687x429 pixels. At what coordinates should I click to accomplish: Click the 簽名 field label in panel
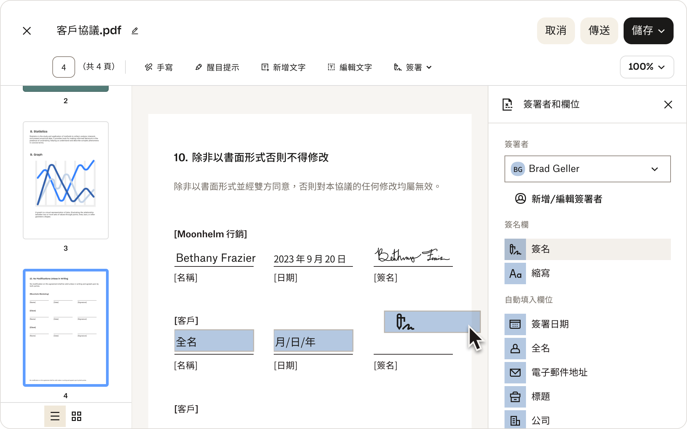(x=540, y=249)
